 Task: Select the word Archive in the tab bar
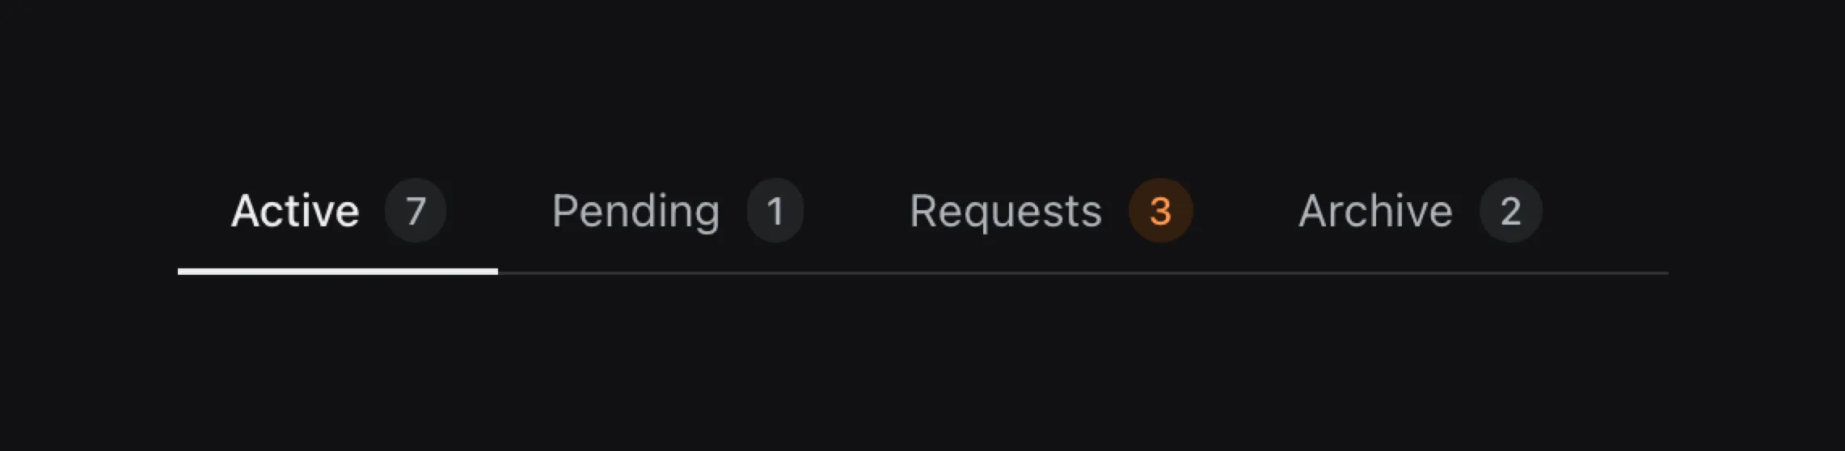point(1375,211)
